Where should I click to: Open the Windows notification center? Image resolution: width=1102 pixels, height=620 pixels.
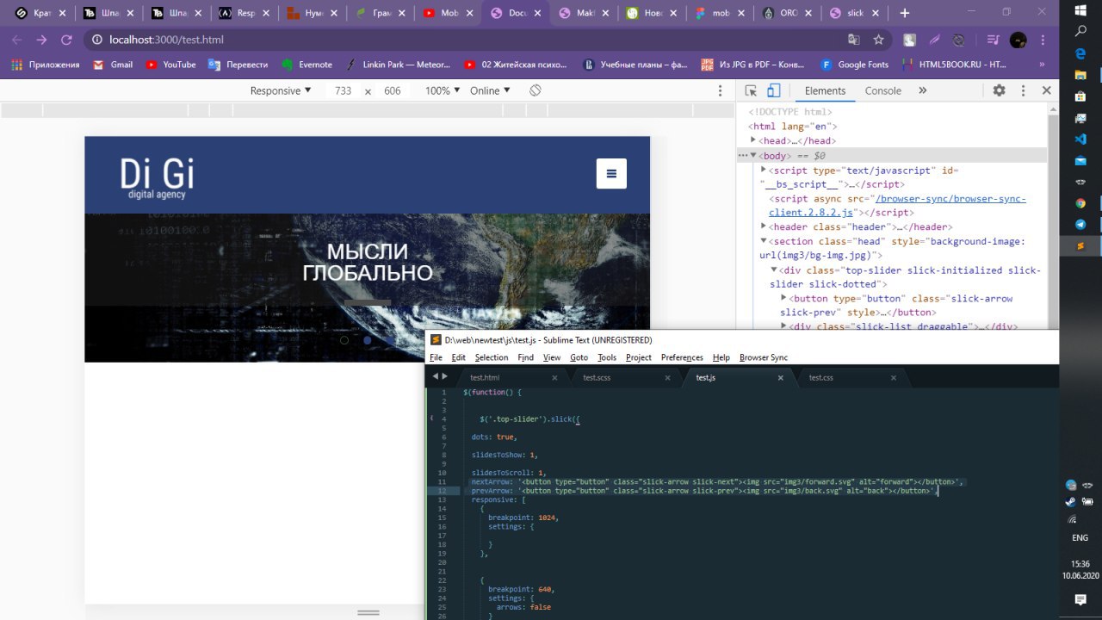click(1080, 598)
